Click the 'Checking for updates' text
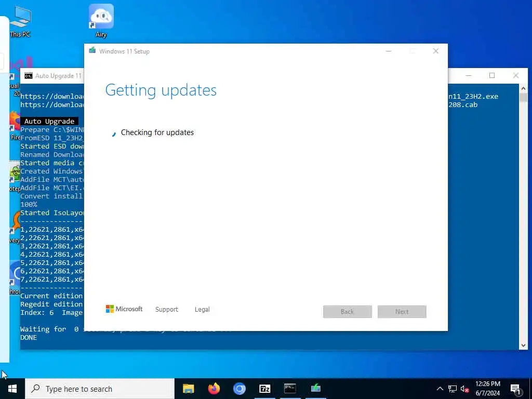Viewport: 532px width, 399px height. tap(157, 132)
